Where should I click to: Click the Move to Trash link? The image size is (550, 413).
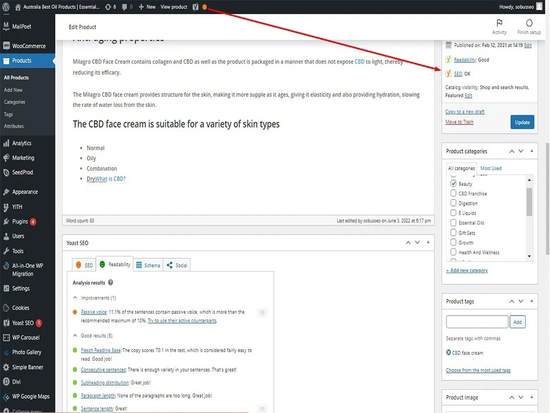click(x=459, y=122)
